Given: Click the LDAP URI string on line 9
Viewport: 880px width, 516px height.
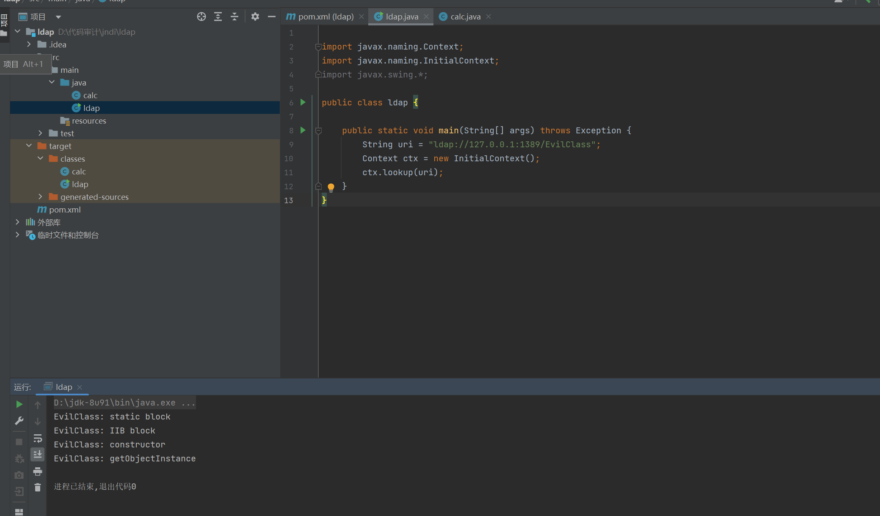Looking at the screenshot, I should point(512,144).
